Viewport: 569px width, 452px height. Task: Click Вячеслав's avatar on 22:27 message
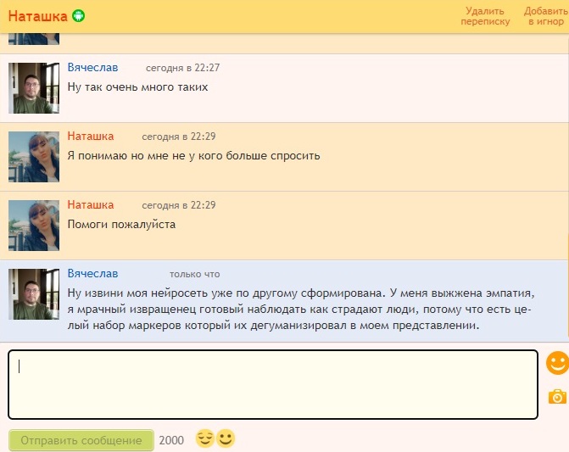[x=34, y=88]
